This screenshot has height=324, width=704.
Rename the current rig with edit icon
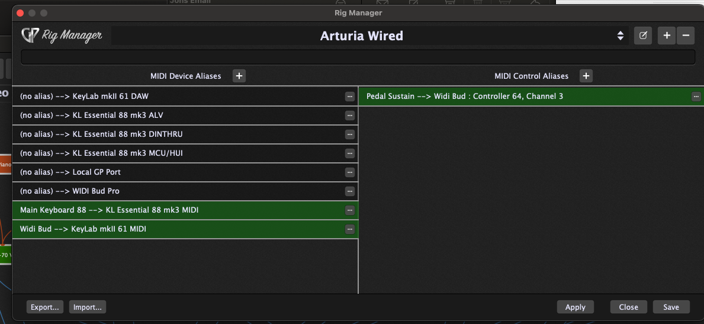tap(643, 36)
